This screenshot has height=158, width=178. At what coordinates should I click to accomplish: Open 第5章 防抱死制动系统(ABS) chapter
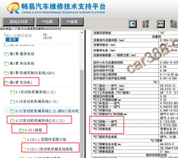coord(32,73)
